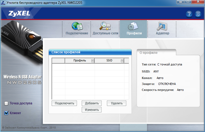The width and height of the screenshot is (205, 132).
Task: Click the wrench Адаптер icon
Action: [x=162, y=26]
